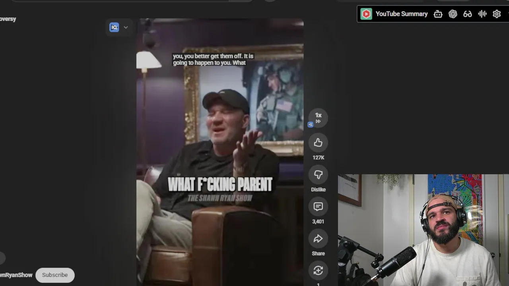Expand the dropdown next to the IQ icon
Image resolution: width=509 pixels, height=286 pixels.
[x=126, y=27]
